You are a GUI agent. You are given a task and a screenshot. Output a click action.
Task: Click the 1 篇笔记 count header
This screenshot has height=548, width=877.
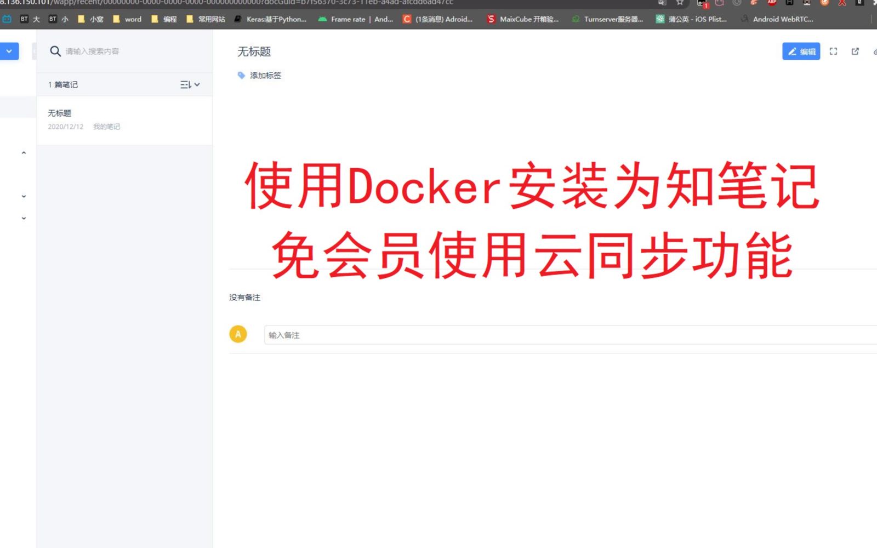coord(63,84)
